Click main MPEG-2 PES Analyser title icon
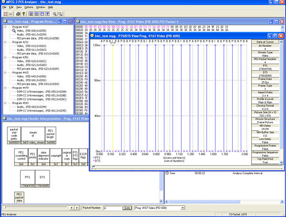Screen dimensions: 286x217 (x=3, y=2)
